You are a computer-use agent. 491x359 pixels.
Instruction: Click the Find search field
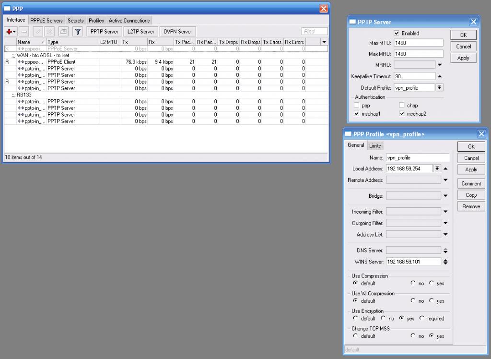315,32
